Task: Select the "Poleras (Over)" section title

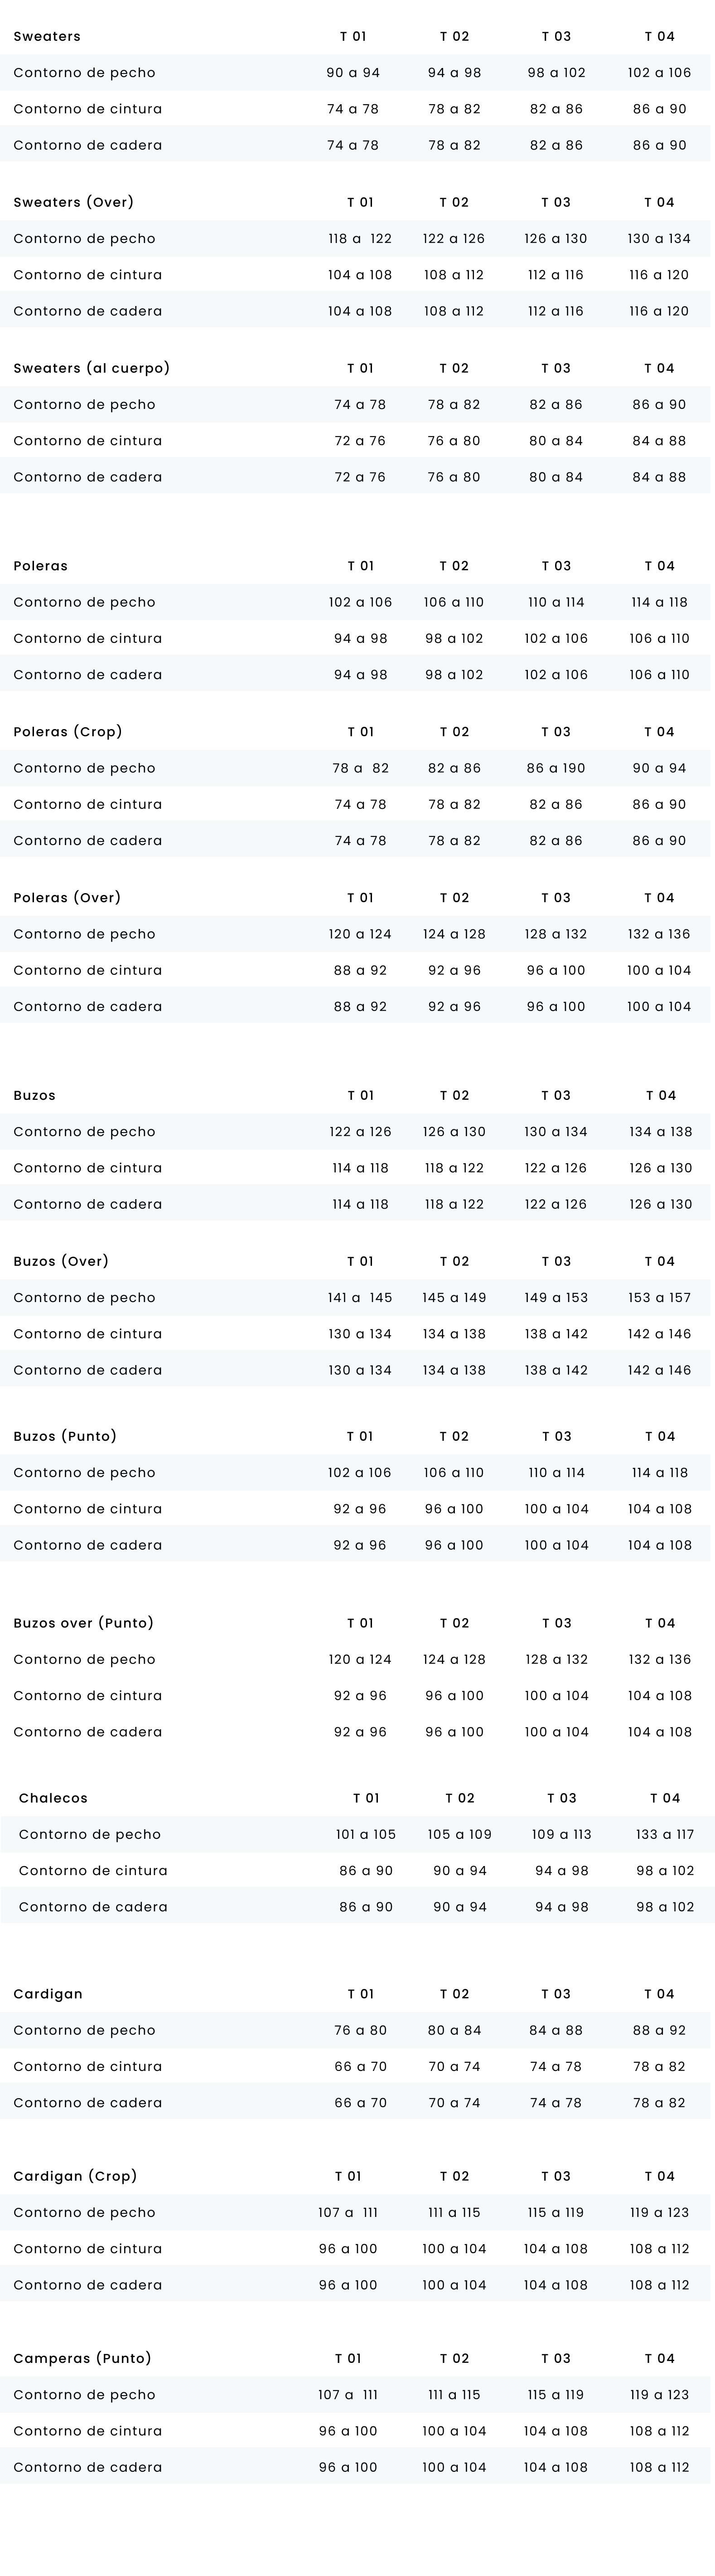Action: (x=67, y=898)
